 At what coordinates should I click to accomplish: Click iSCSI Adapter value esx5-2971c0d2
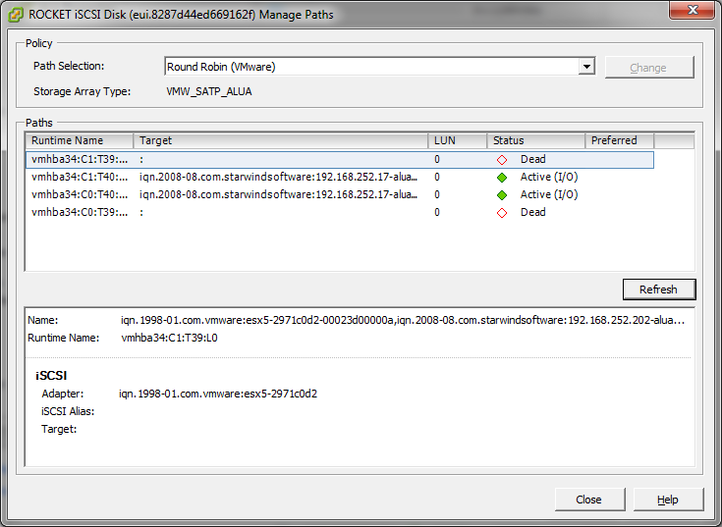pos(218,395)
